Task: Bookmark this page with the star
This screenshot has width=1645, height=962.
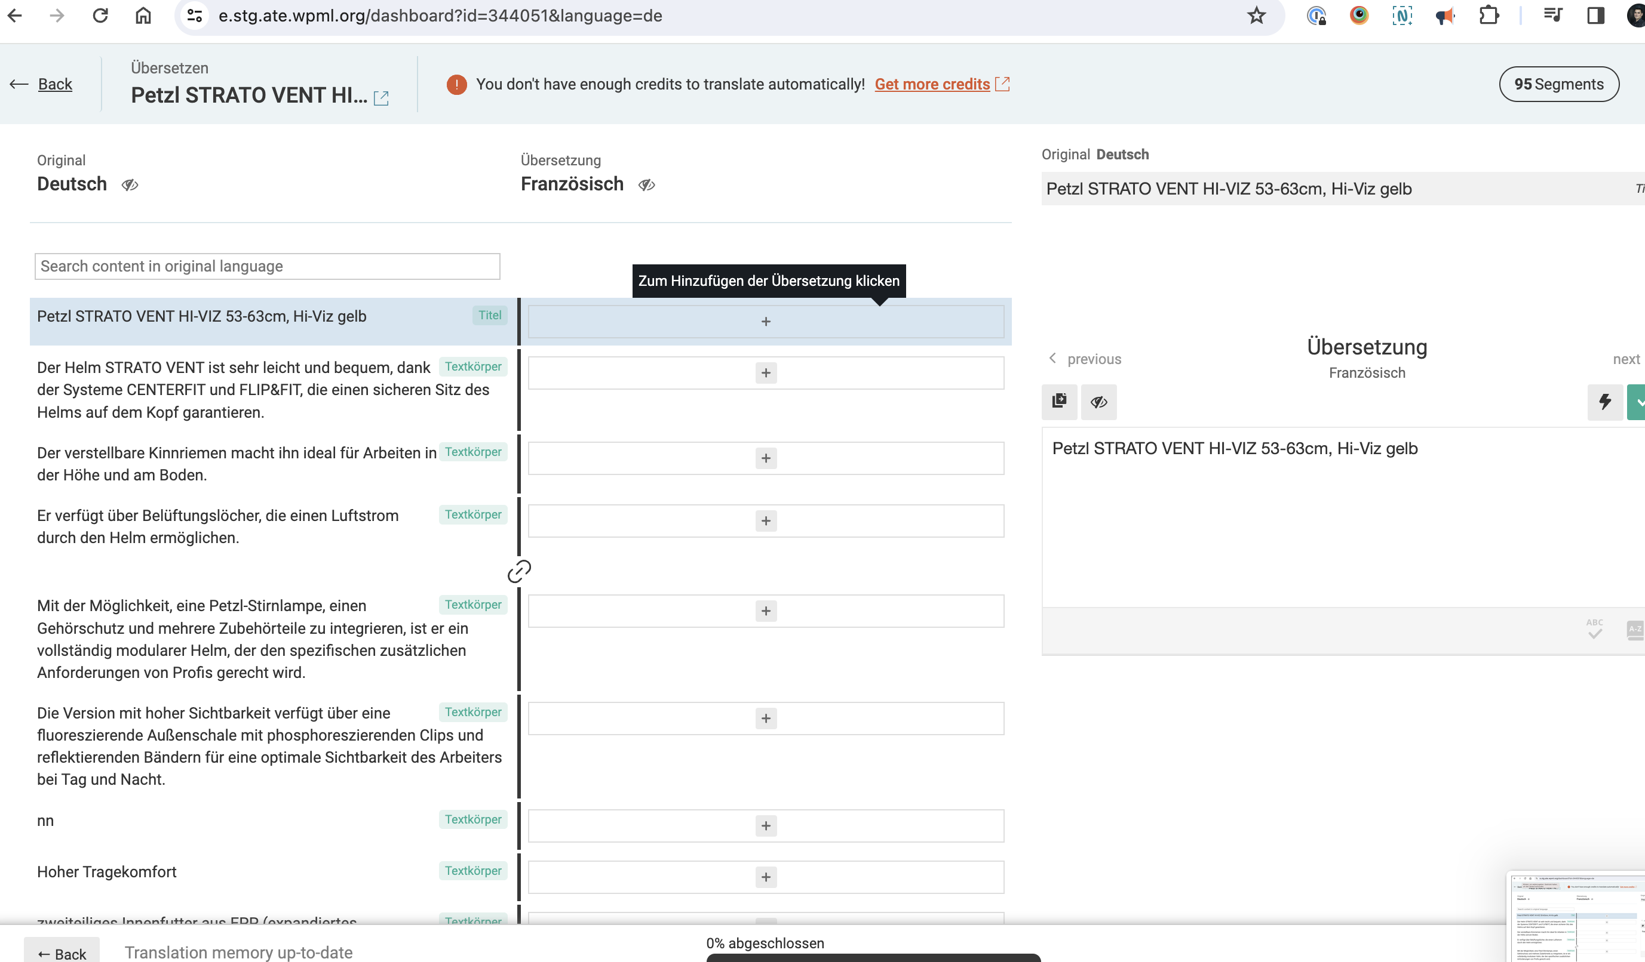Action: click(x=1256, y=16)
